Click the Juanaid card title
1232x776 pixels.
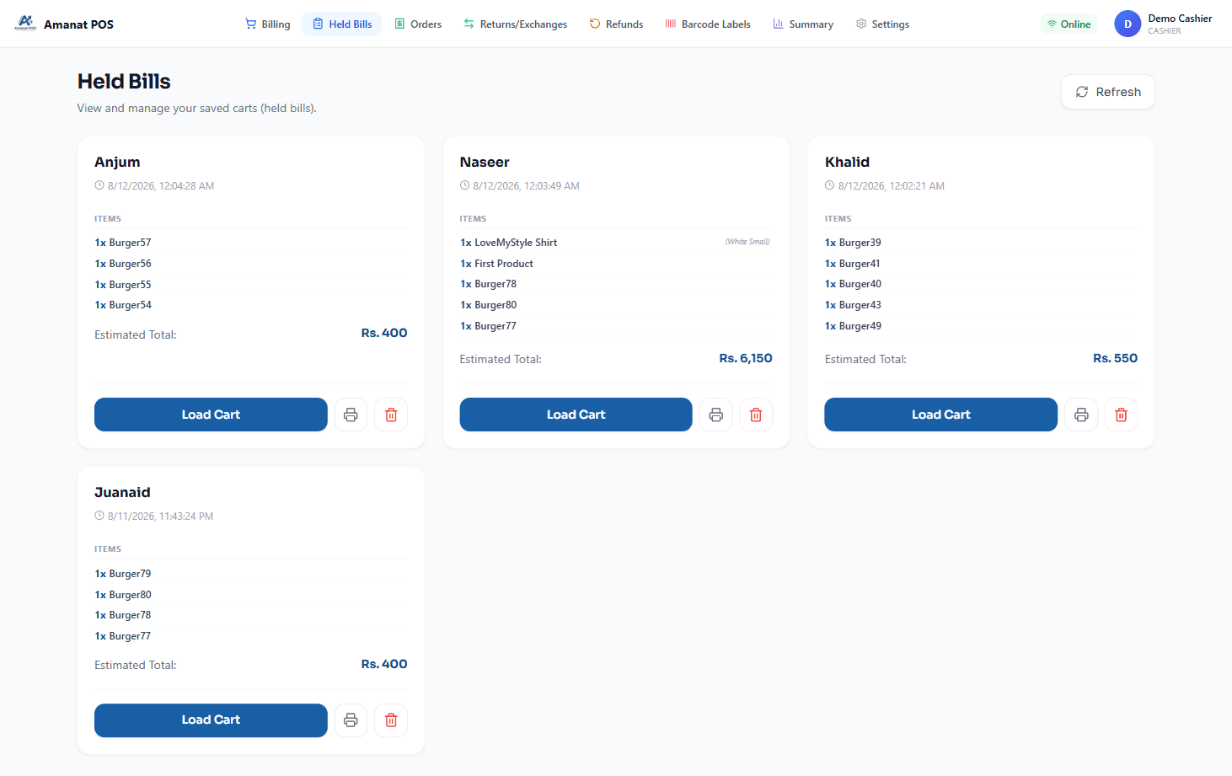tap(122, 492)
